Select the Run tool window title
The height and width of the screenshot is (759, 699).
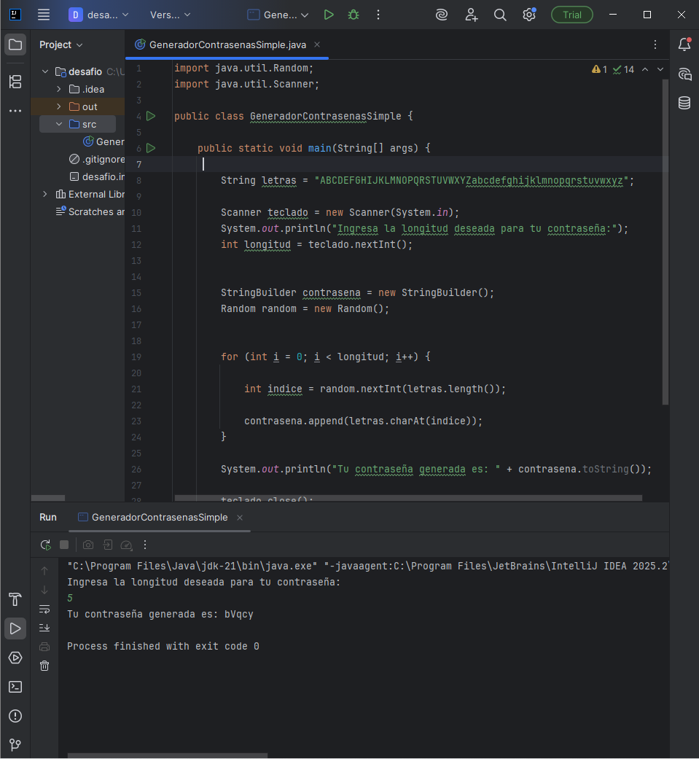[48, 517]
